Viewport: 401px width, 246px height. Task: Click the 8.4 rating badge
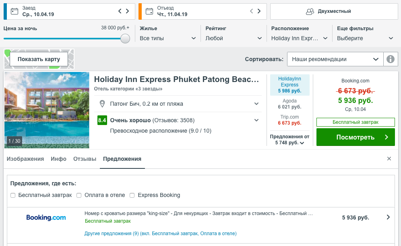(x=102, y=120)
